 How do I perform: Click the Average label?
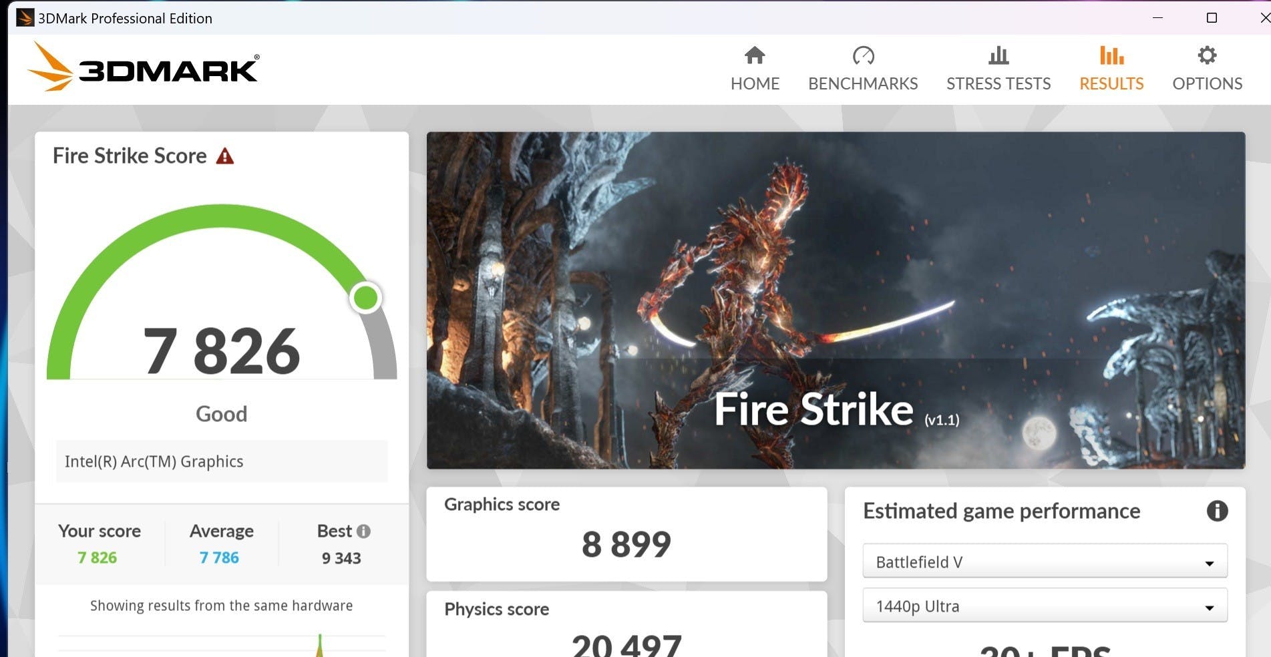coord(221,531)
